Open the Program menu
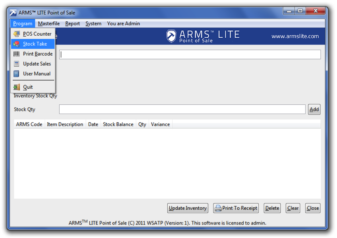Screen dimensions: 337x238 (x=22, y=23)
